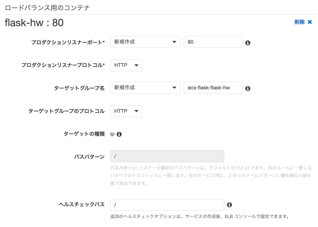
Task: Open target group name 新規作成 dropdown
Action: pos(145,88)
